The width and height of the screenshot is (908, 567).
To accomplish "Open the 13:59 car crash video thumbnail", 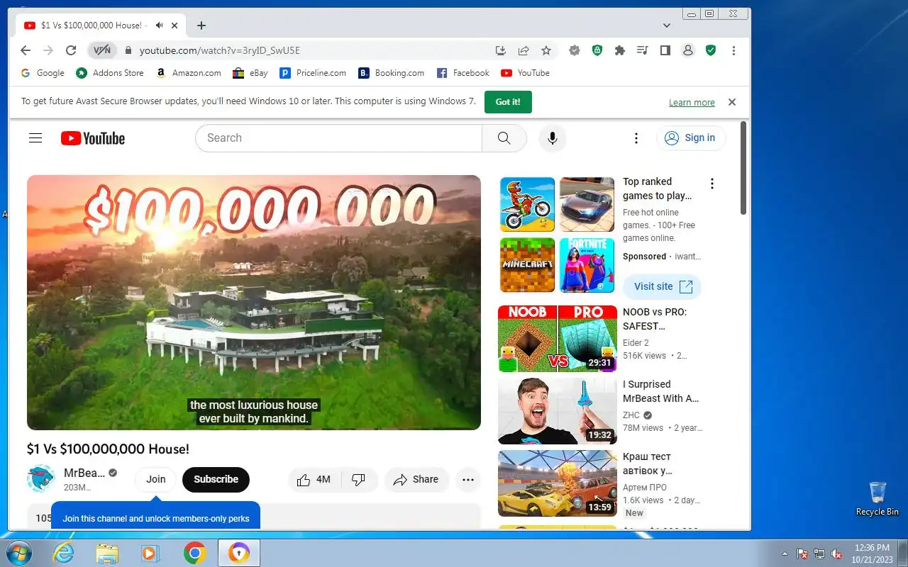I will [x=558, y=483].
